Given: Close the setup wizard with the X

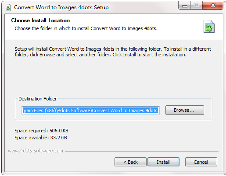Looking at the screenshot, I should 213,6.
